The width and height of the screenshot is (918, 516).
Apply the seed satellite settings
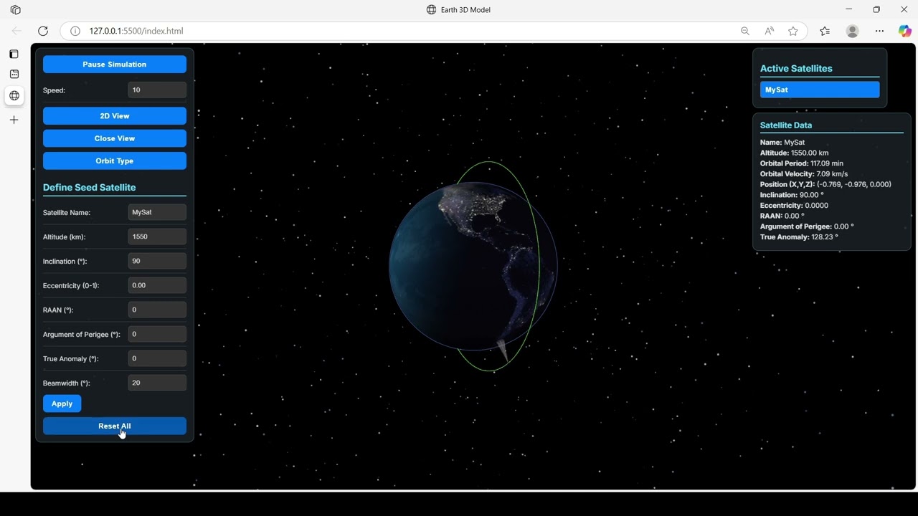[62, 403]
